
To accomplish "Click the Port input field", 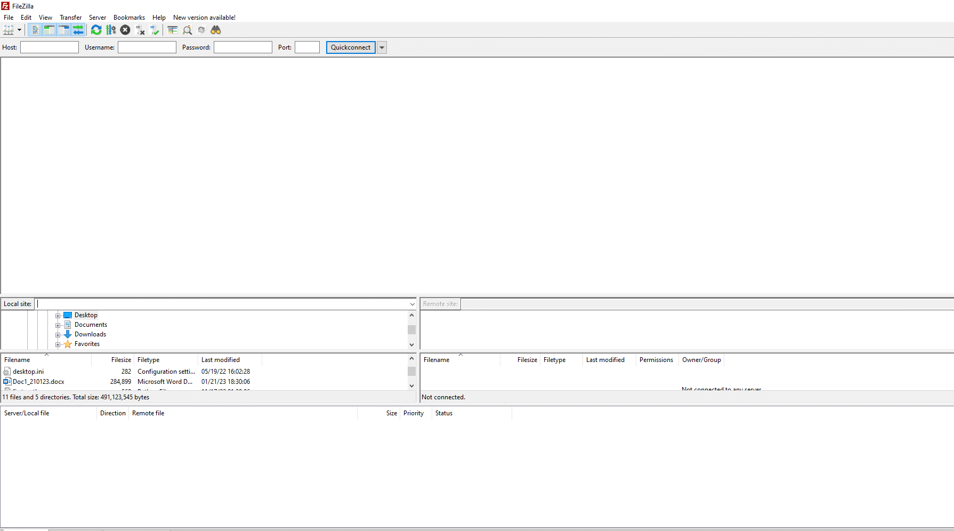I will point(308,47).
